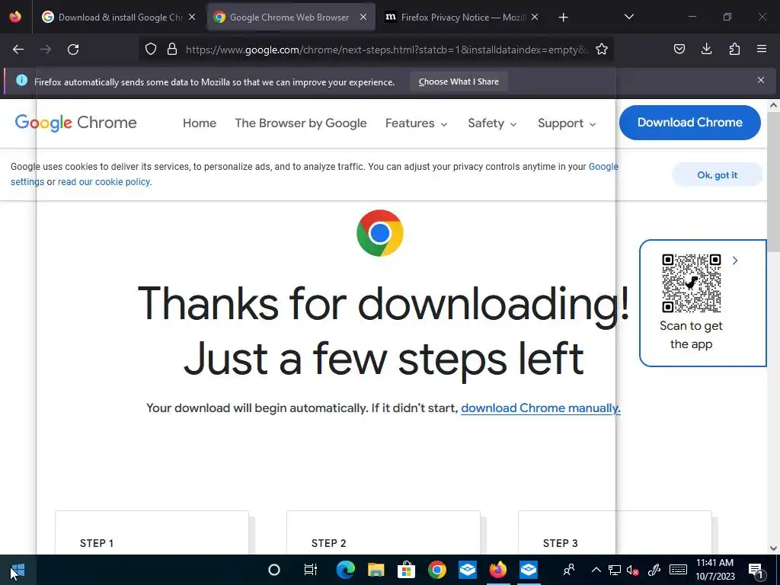The image size is (780, 585).
Task: Bookmark this page with the star icon
Action: point(602,49)
